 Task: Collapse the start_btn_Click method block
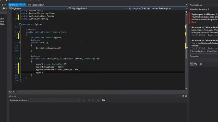coord(20,58)
